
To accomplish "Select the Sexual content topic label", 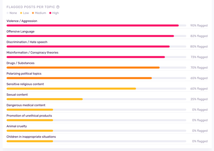I will click(x=17, y=95).
